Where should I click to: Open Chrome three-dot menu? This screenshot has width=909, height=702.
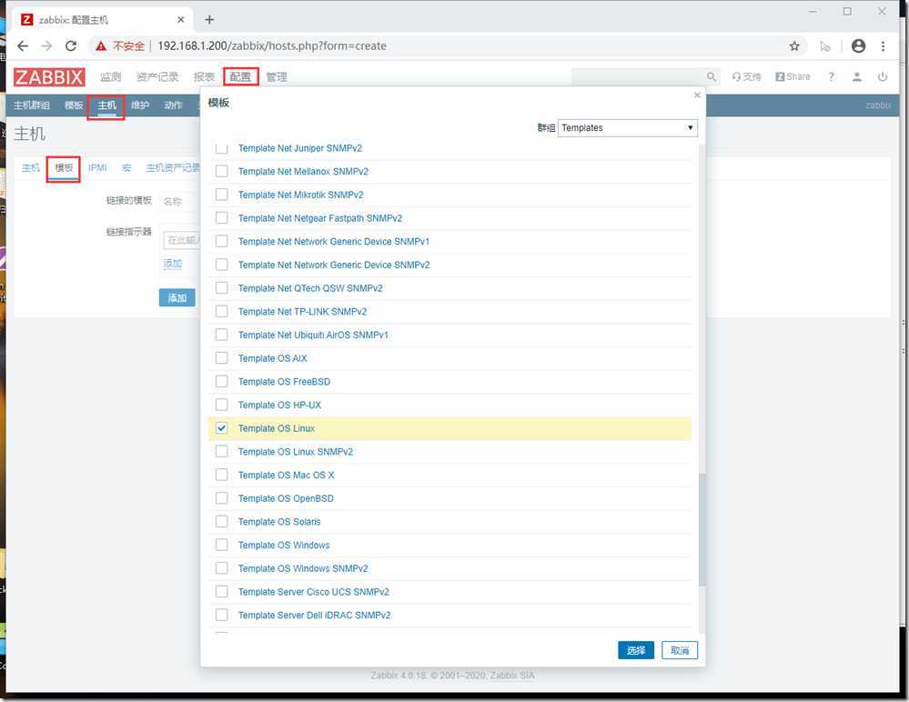pos(883,45)
